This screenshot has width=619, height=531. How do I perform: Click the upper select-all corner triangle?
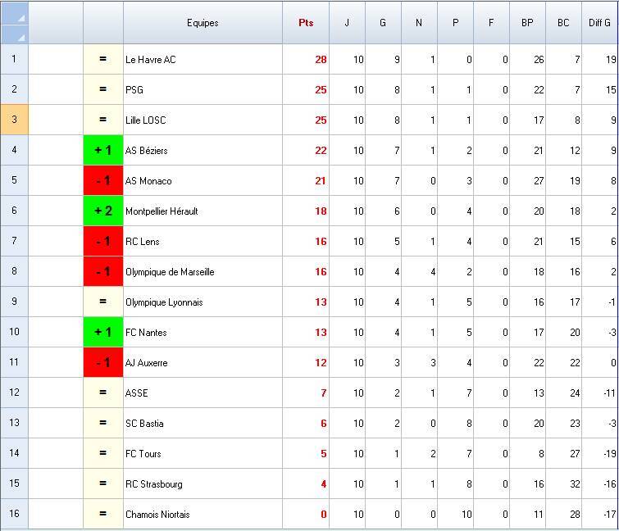15,13
